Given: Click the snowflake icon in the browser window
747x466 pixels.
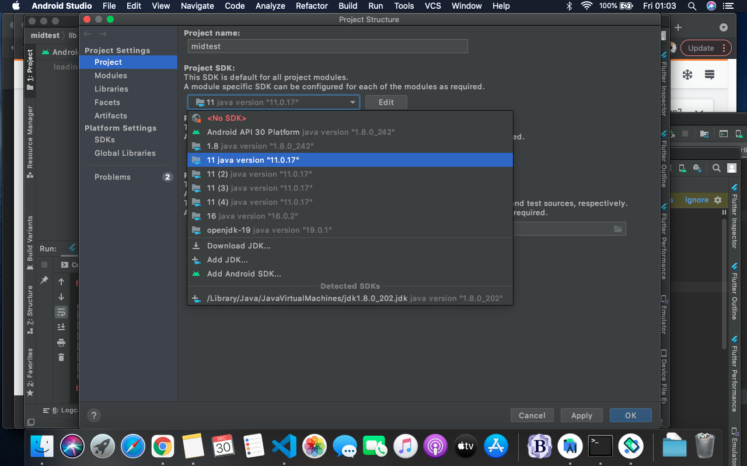Looking at the screenshot, I should click(x=687, y=75).
